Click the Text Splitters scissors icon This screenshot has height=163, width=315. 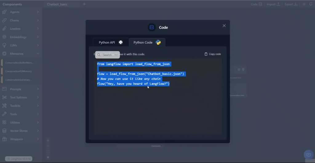tap(4, 97)
